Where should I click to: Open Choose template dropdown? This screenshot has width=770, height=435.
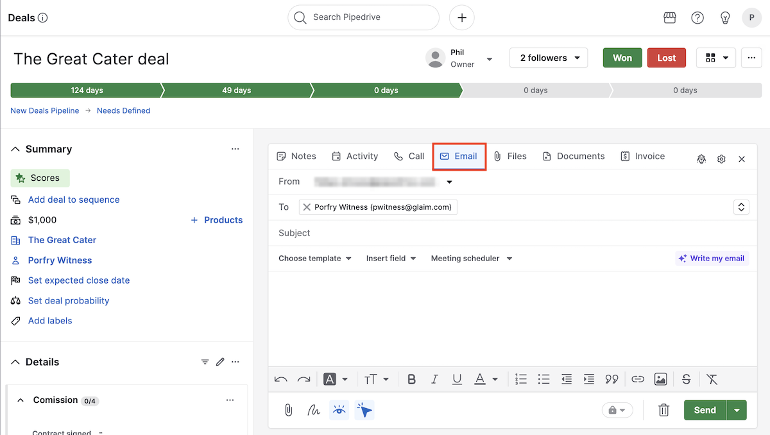[x=315, y=259]
